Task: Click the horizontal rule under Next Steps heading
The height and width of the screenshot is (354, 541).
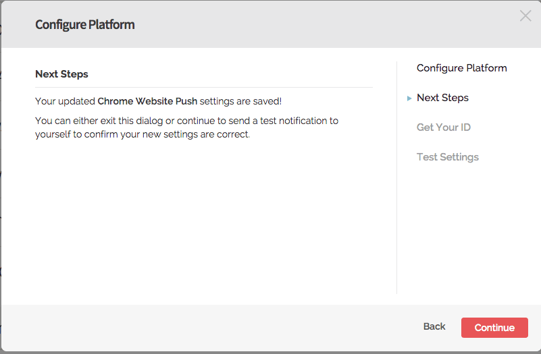Action: point(203,87)
